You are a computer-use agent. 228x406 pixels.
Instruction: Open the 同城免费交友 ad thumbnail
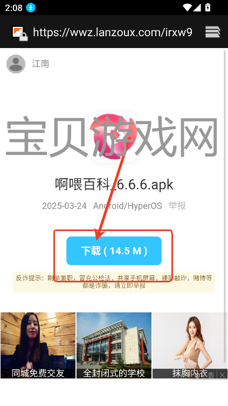pos(38,345)
